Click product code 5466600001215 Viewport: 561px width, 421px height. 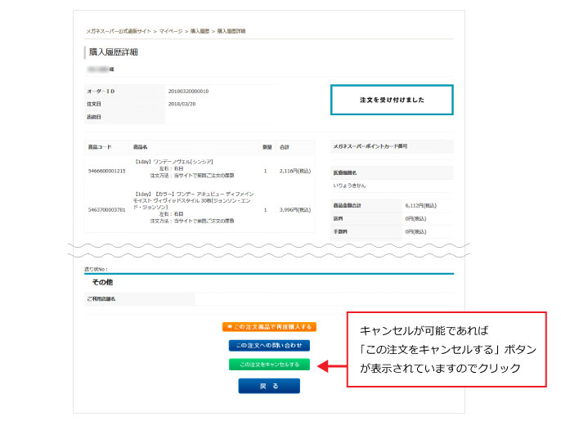click(x=106, y=171)
